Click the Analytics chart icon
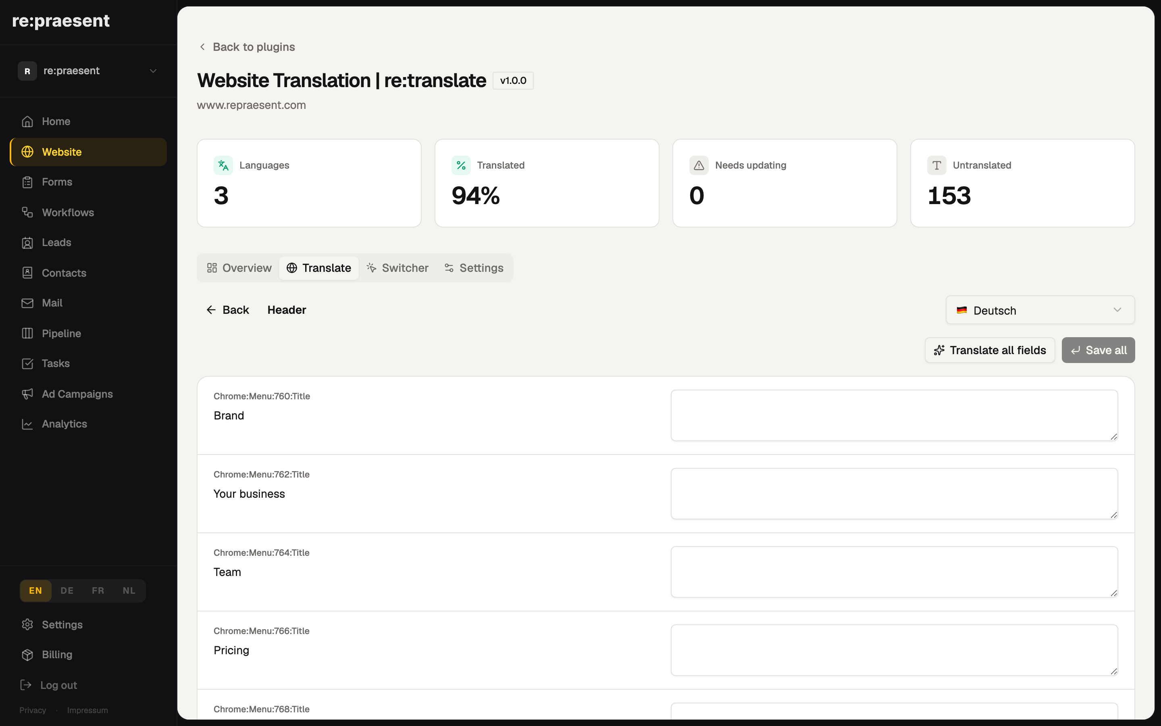This screenshot has height=726, width=1161. (x=27, y=424)
